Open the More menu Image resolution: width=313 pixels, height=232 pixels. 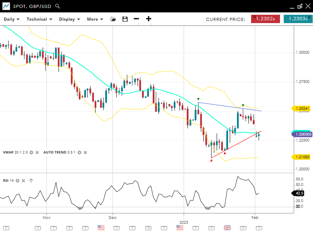pyautogui.click(x=95, y=19)
